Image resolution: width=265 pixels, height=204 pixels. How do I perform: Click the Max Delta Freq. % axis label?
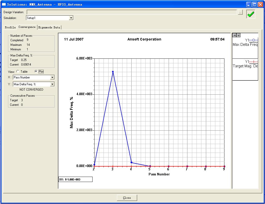pyautogui.click(x=72, y=113)
